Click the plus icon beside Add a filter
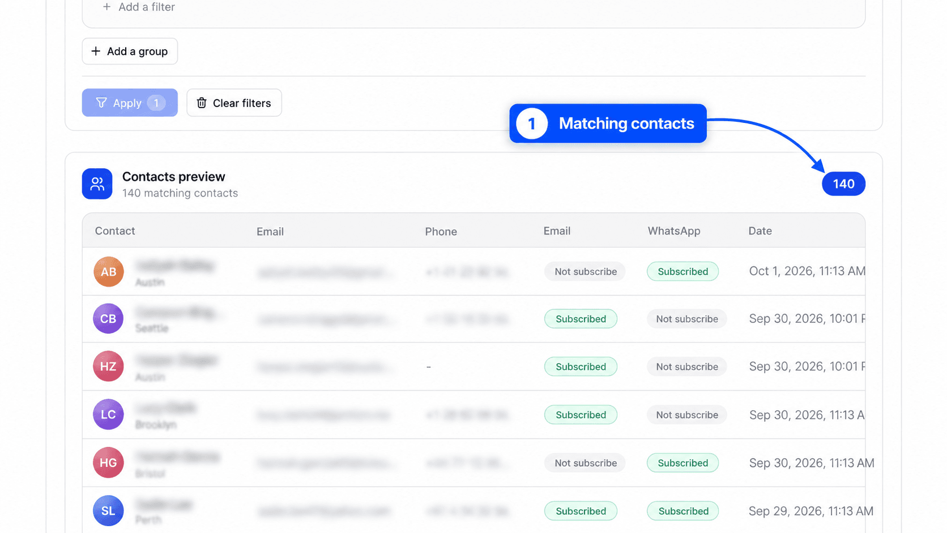The height and width of the screenshot is (533, 947). tap(106, 7)
